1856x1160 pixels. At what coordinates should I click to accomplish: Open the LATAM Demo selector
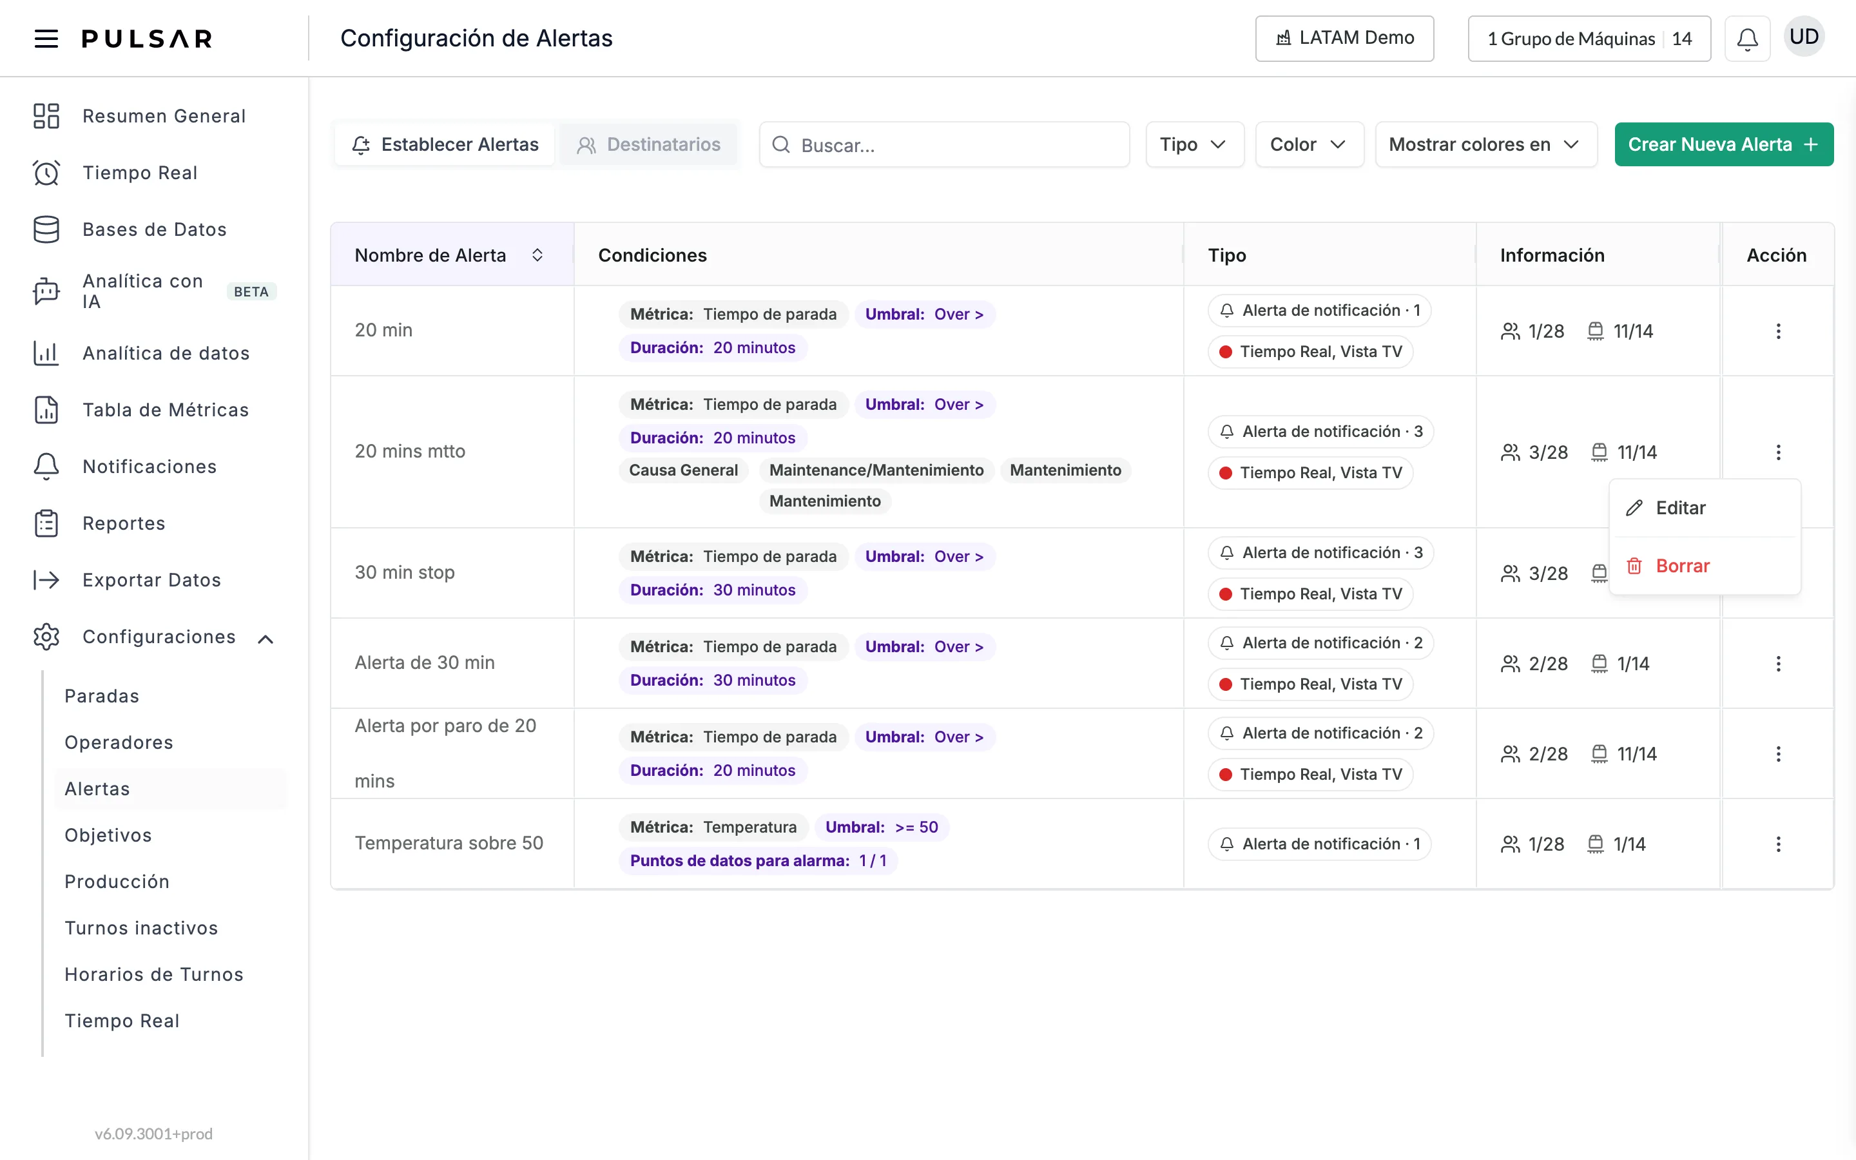coord(1344,39)
